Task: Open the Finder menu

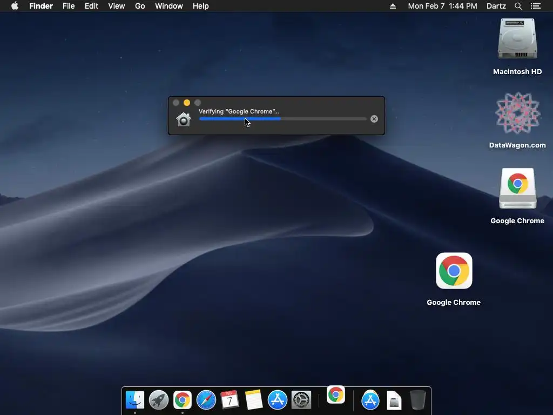Action: pos(41,6)
